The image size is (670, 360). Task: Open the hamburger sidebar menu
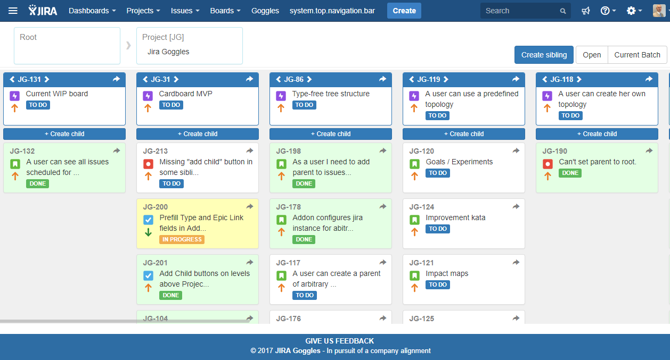[x=13, y=11]
